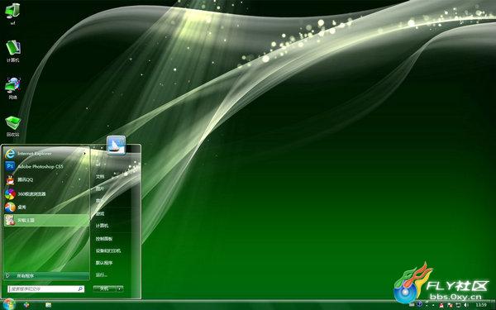Click the Shut down button
This screenshot has height=310, width=496.
[x=104, y=289]
